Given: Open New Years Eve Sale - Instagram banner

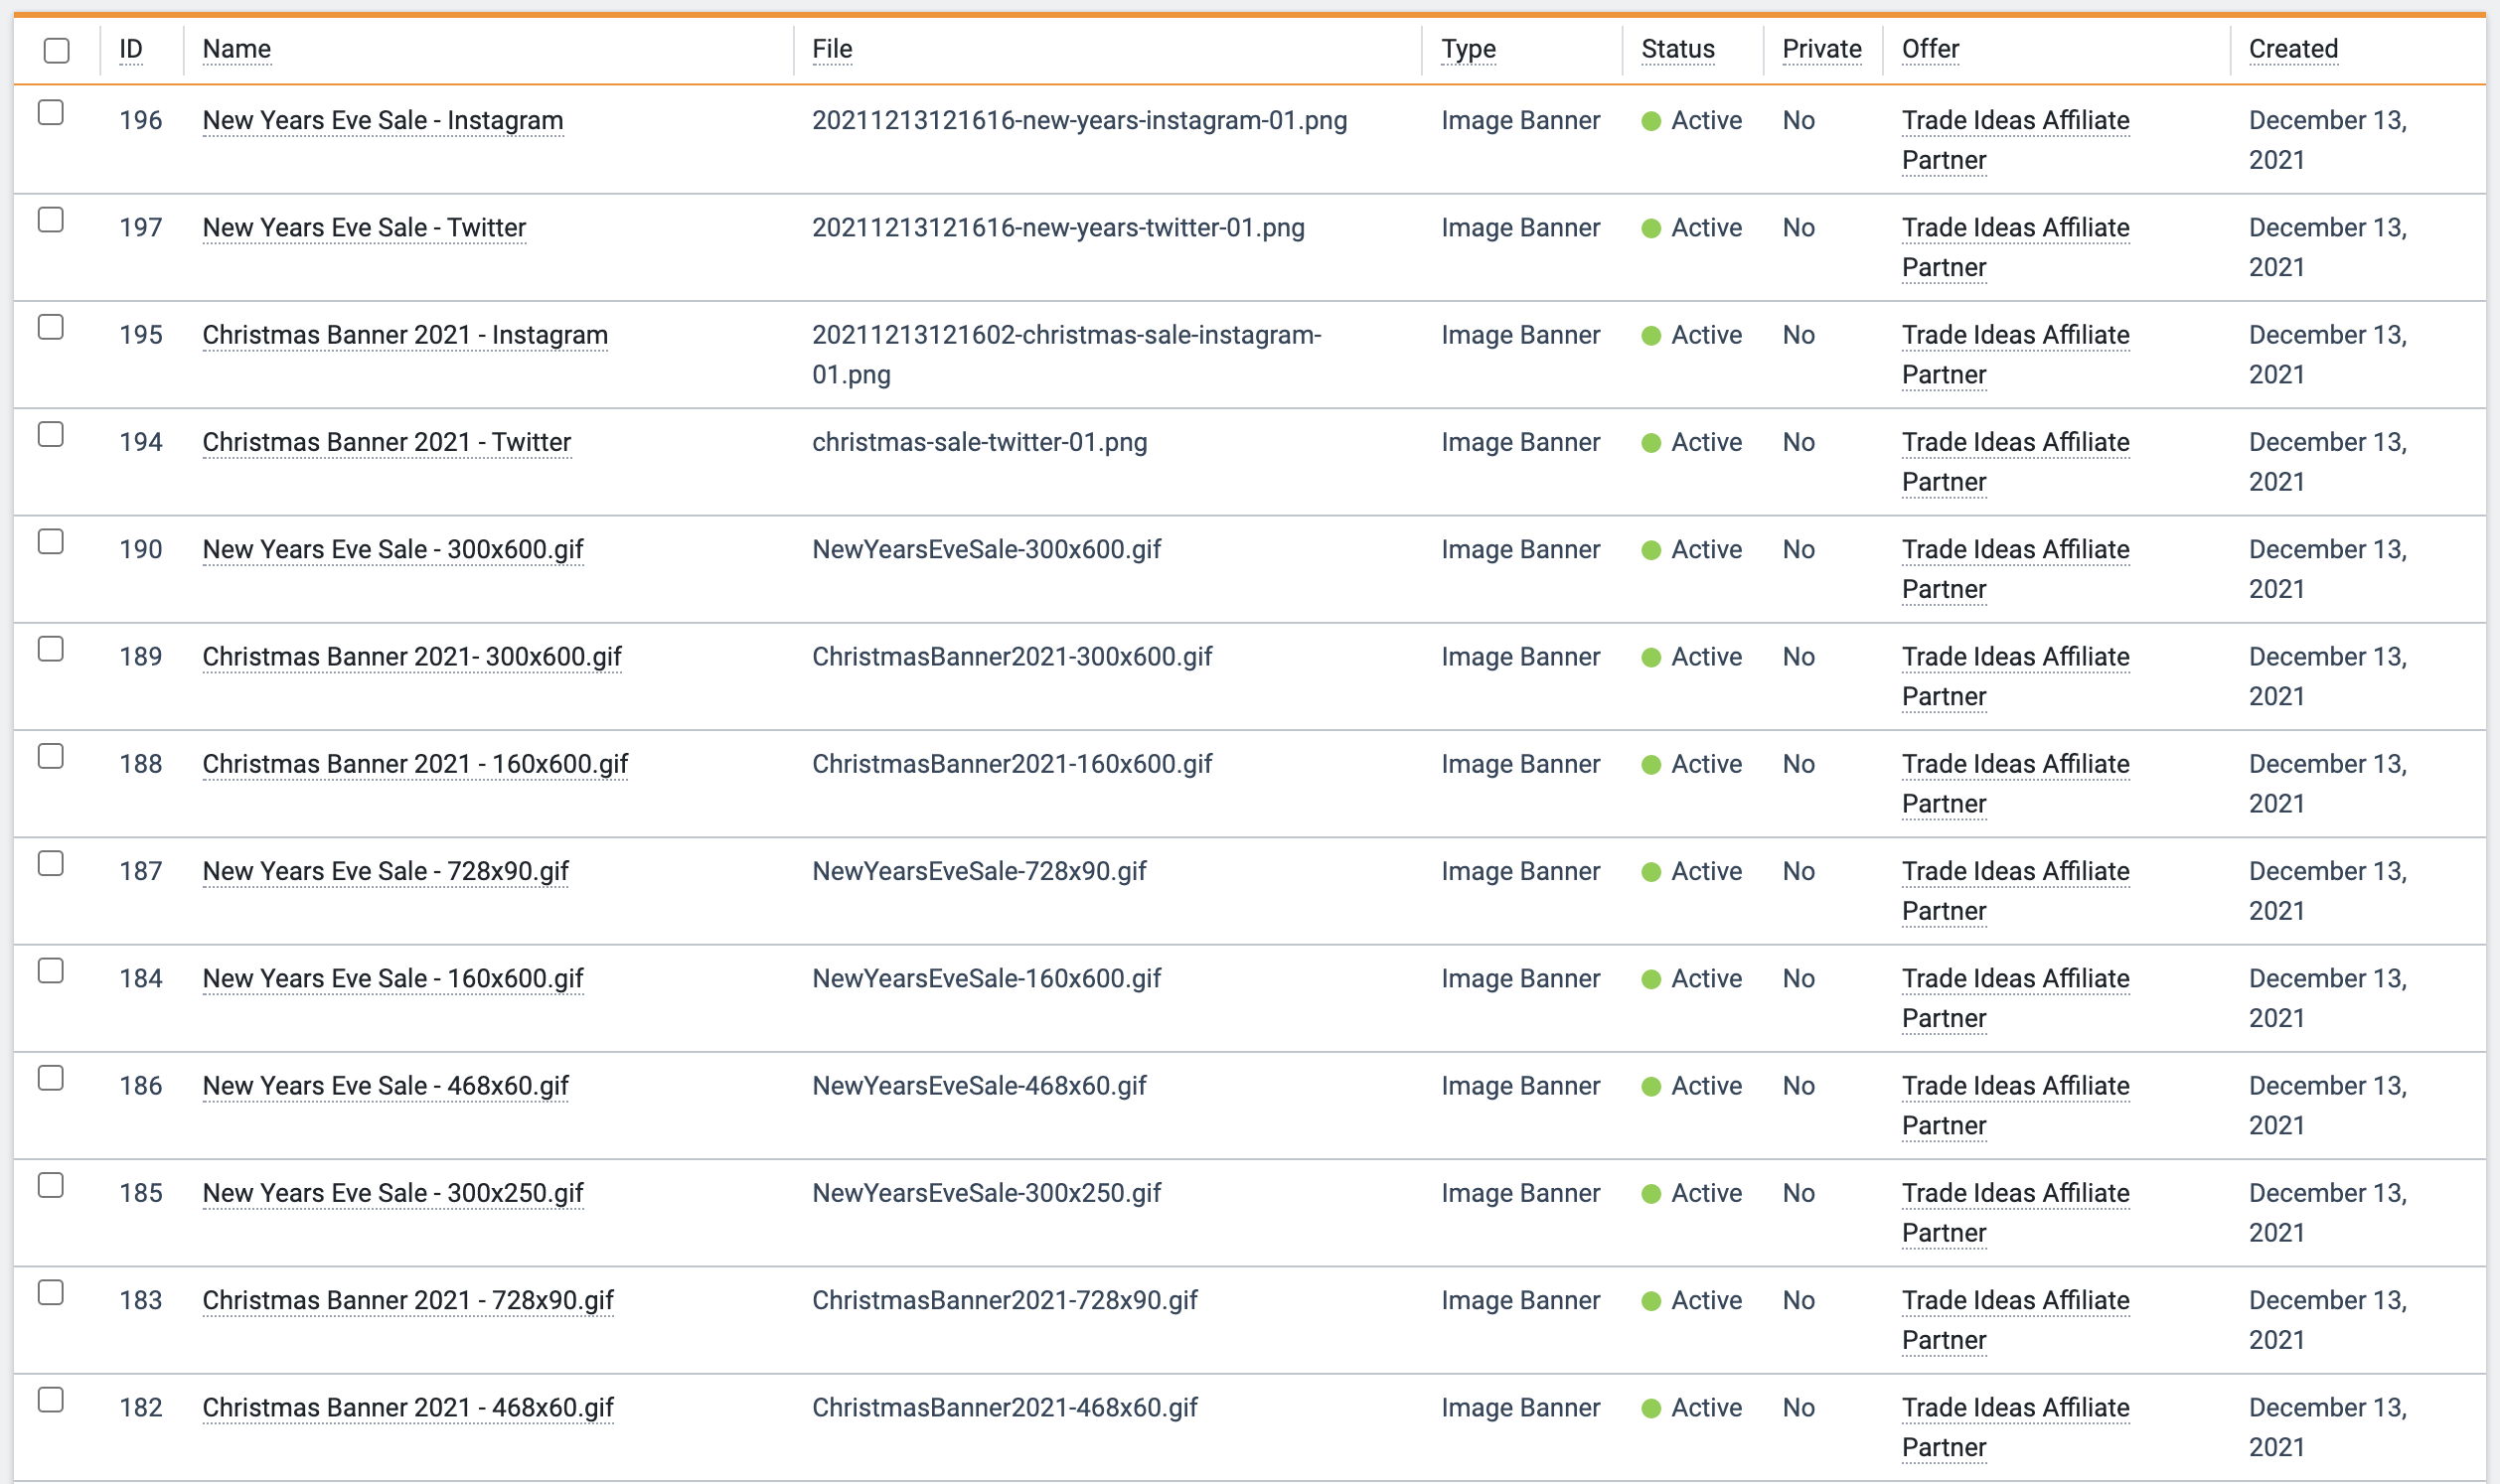Looking at the screenshot, I should 383,121.
